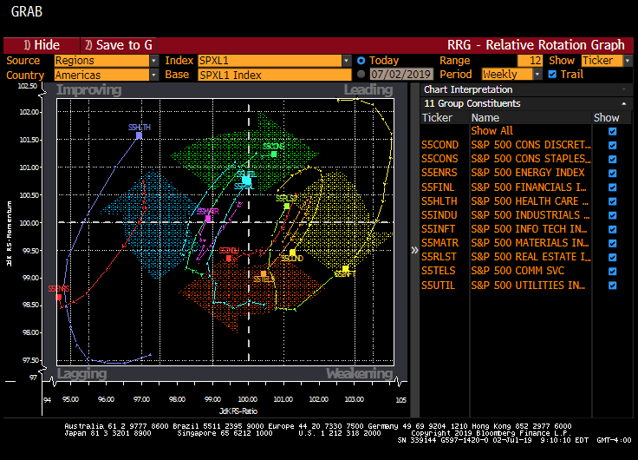Viewport: 638px width, 460px height.
Task: Toggle the S5FINL show checkbox
Action: (x=612, y=187)
